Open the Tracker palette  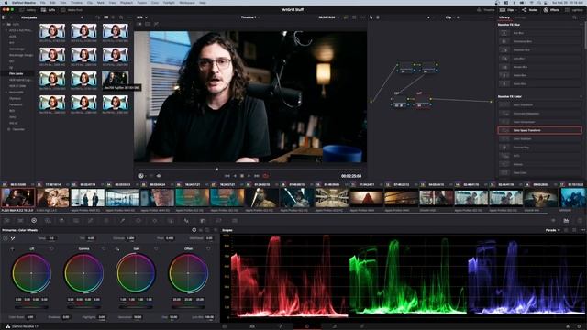coord(155,221)
